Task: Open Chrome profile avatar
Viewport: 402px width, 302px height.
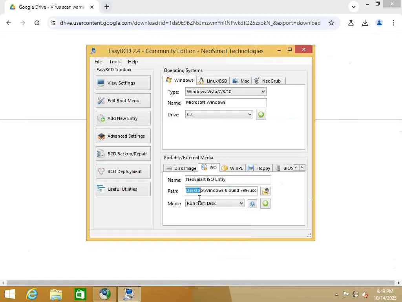Action: (x=379, y=23)
